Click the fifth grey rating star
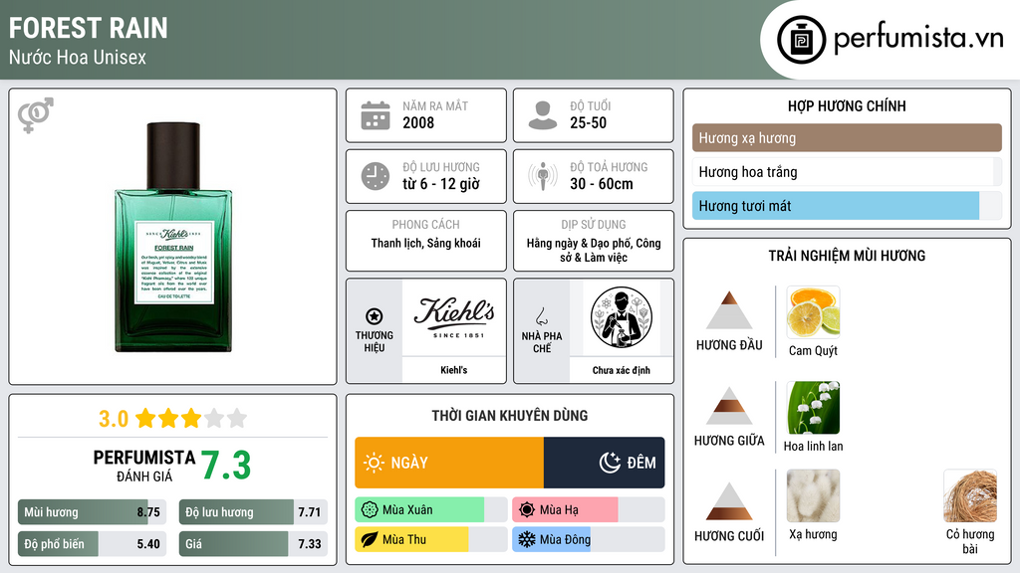Viewport: 1020px width, 573px height. pyautogui.click(x=237, y=418)
